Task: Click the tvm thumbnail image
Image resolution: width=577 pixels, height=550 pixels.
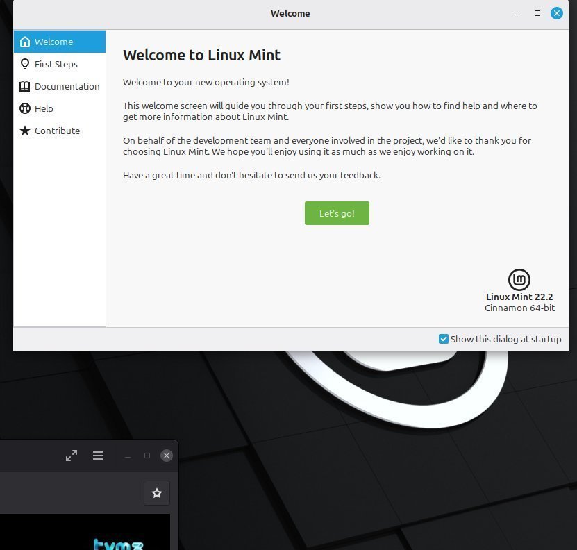Action: [x=118, y=543]
